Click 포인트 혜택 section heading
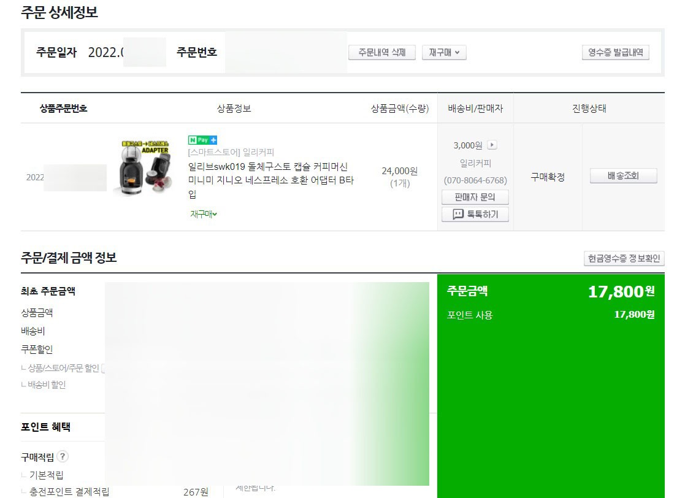The height and width of the screenshot is (498, 685). 45,427
